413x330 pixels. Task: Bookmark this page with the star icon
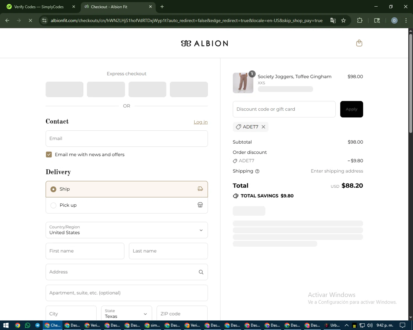point(343,20)
